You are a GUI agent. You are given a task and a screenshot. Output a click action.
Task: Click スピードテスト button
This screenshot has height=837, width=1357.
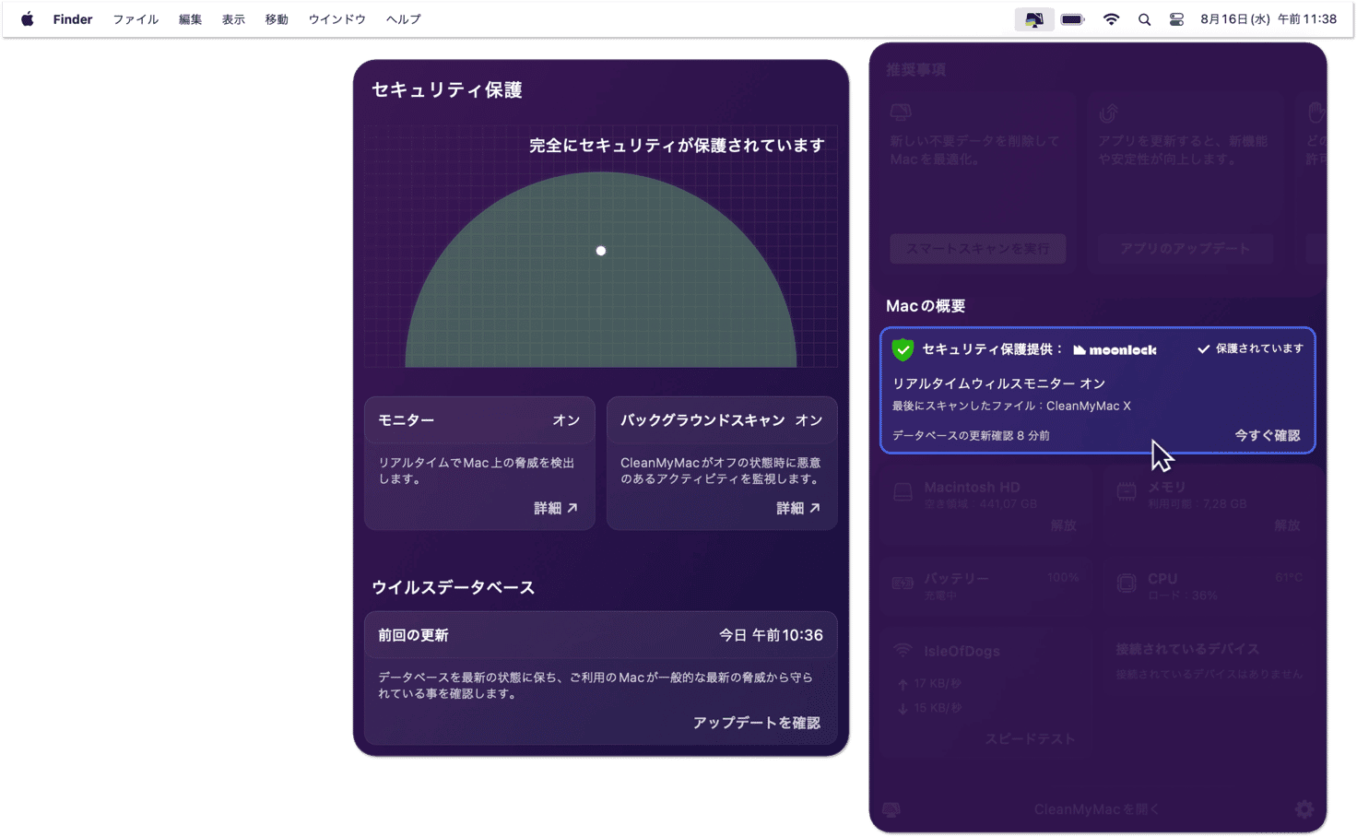(1030, 738)
